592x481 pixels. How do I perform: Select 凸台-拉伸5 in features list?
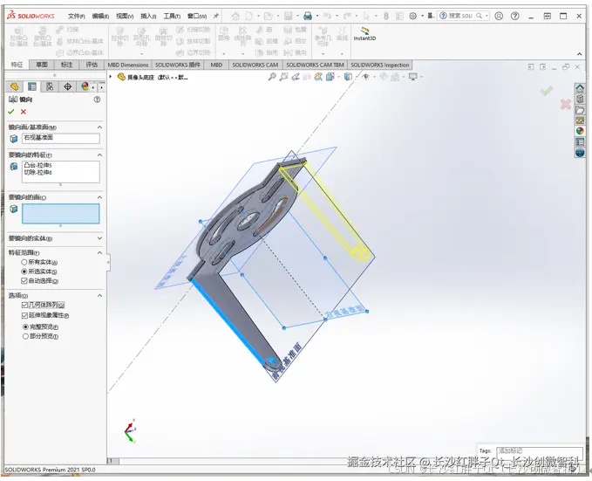click(37, 165)
